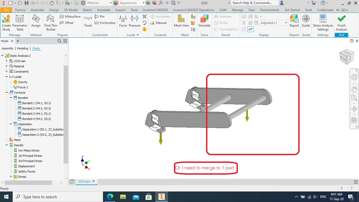This screenshot has height=202, width=359.
Task: Select the Pressure load tool
Action: click(135, 22)
